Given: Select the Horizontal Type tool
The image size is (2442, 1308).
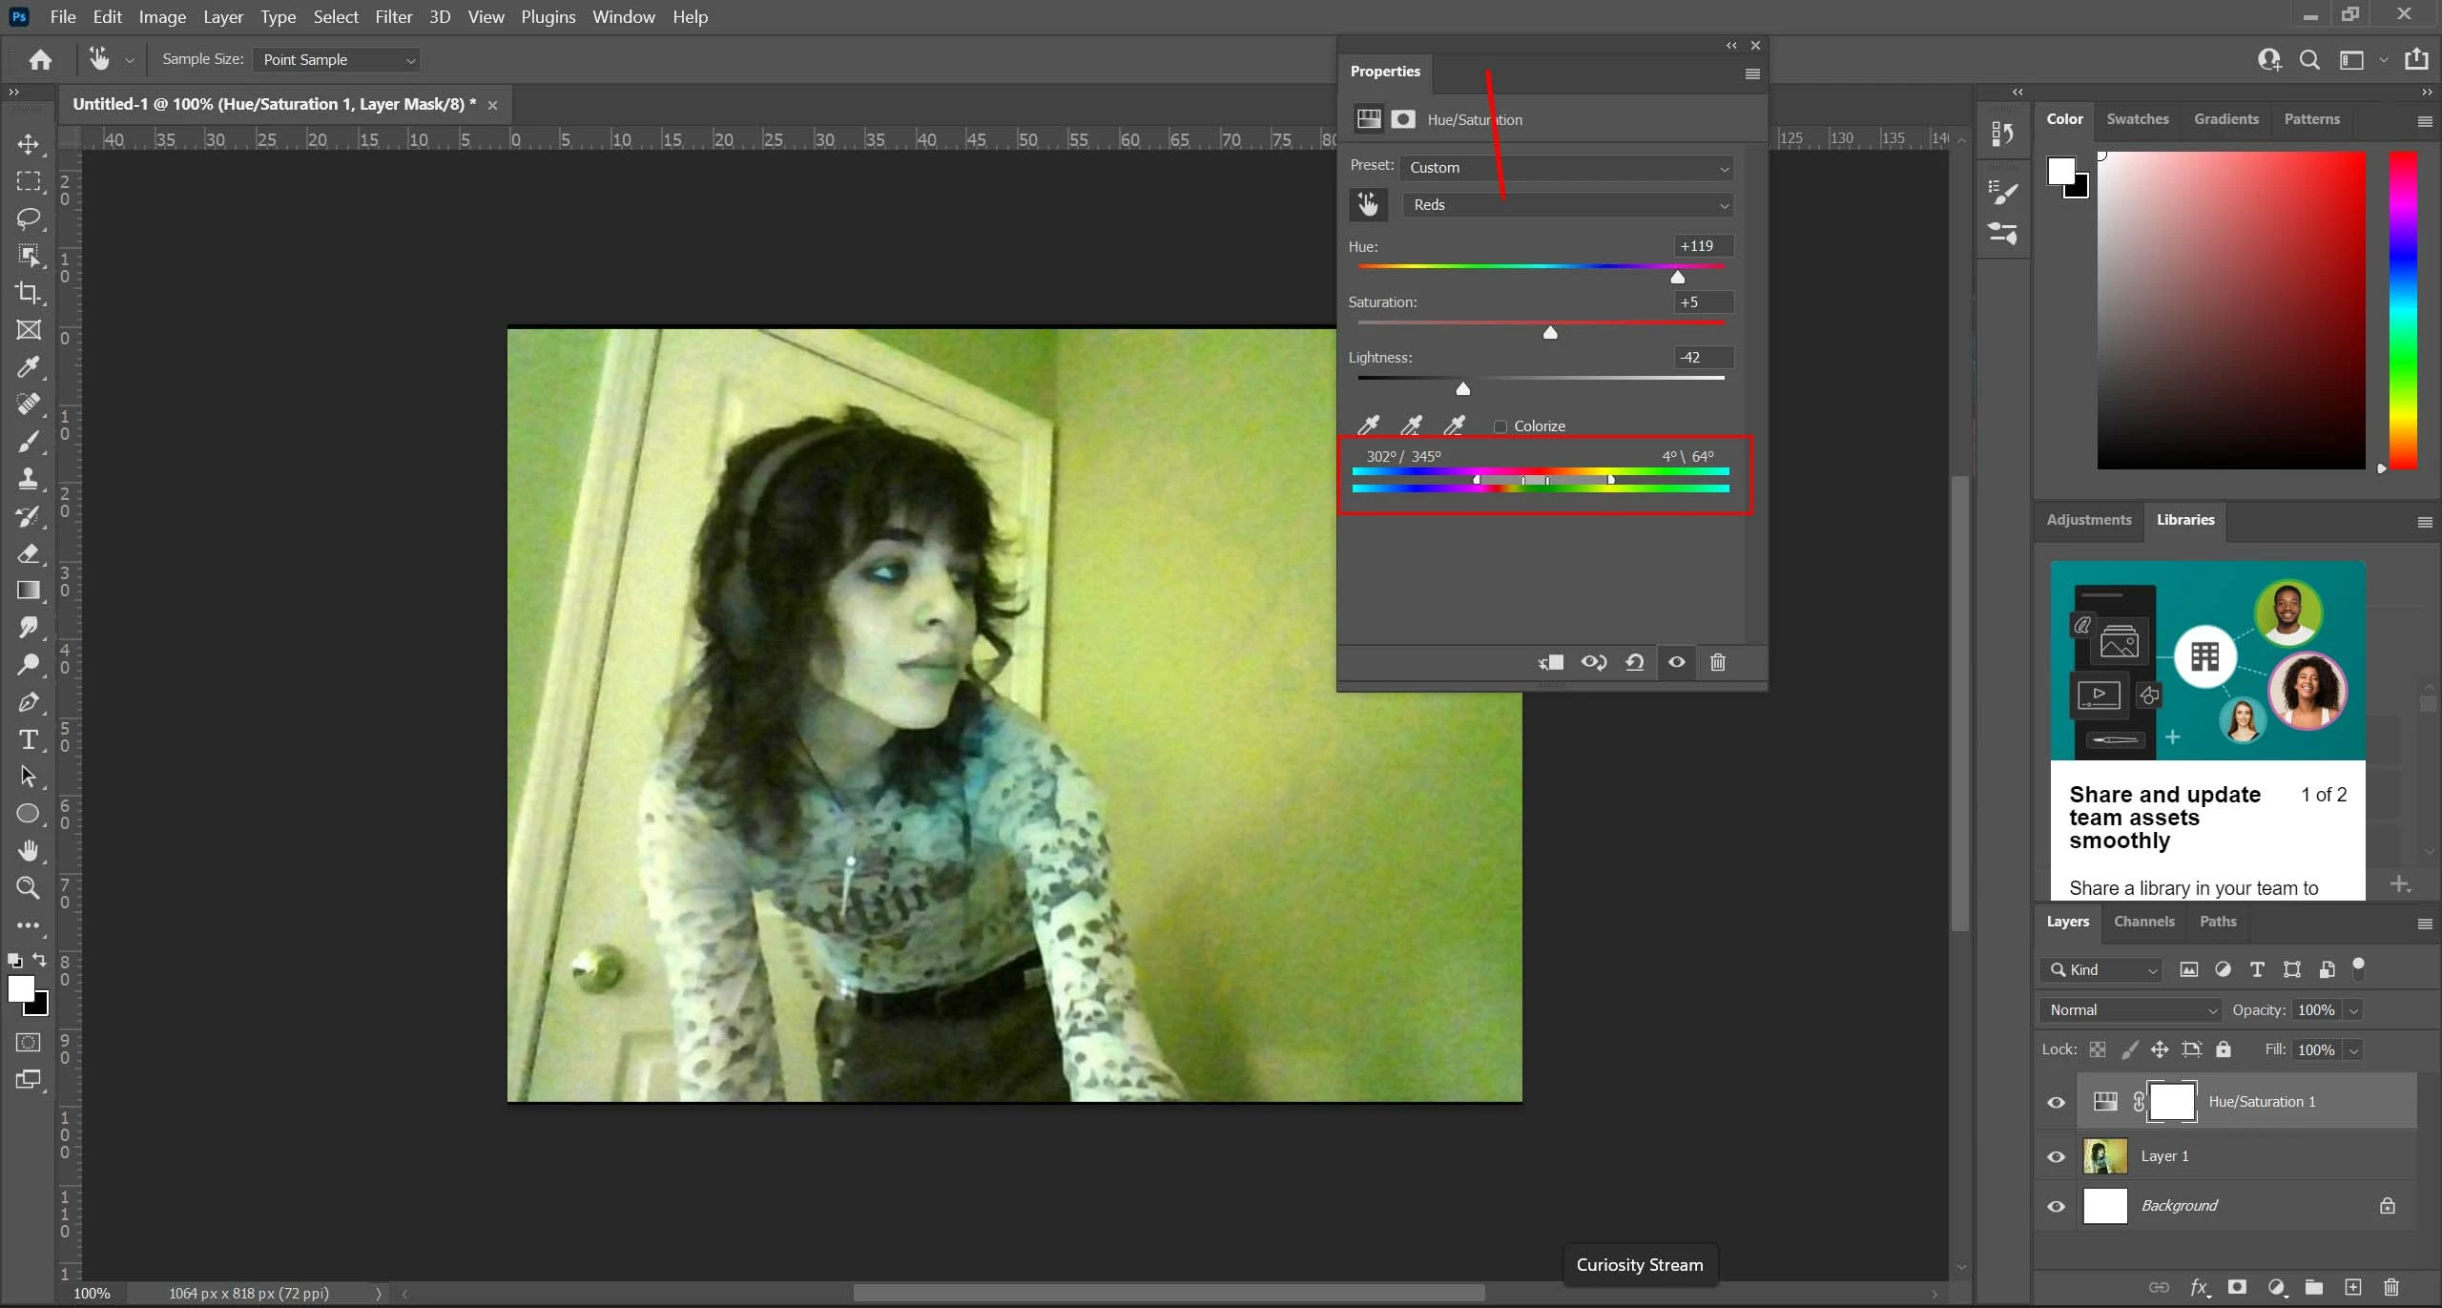Looking at the screenshot, I should coord(28,739).
